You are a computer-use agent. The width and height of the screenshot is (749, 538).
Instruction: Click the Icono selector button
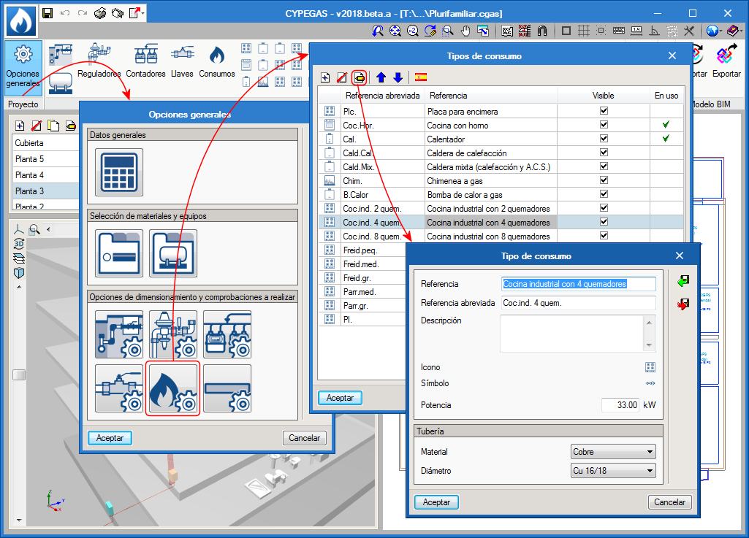[x=650, y=367]
